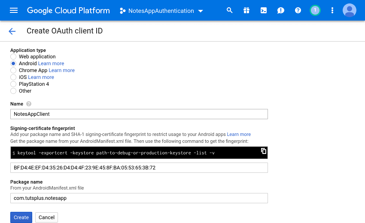Image resolution: width=365 pixels, height=223 pixels.
Task: Copy the keytool command to clipboard
Action: 264,151
